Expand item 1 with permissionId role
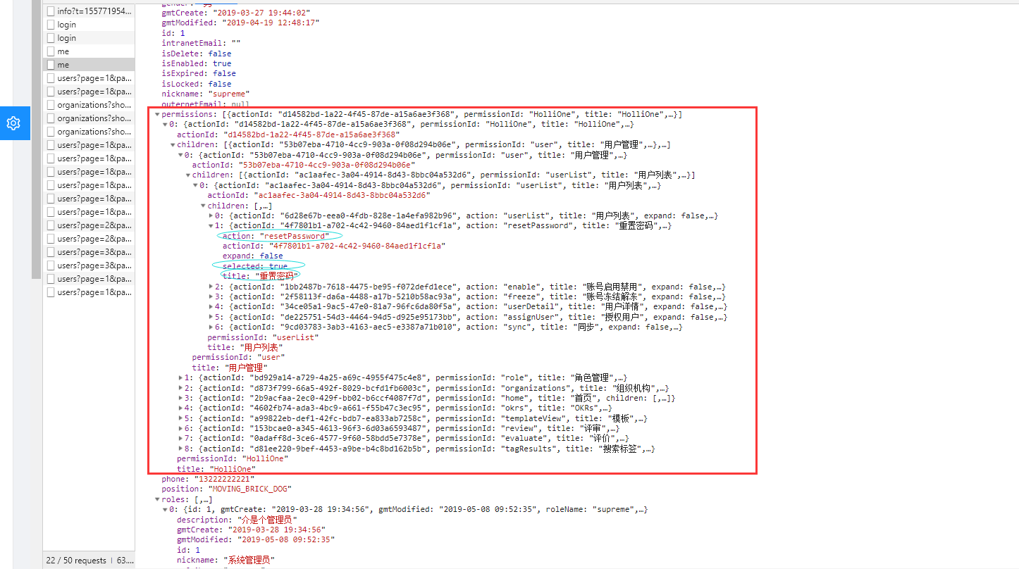Viewport: 1019px width, 569px height. point(180,377)
